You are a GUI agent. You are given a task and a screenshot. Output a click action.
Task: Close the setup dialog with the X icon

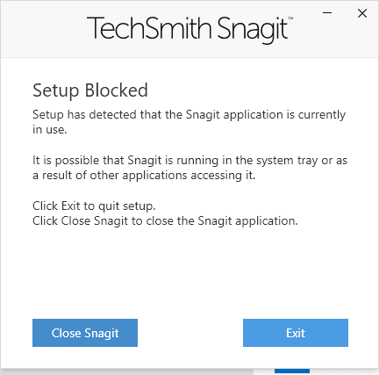click(362, 13)
